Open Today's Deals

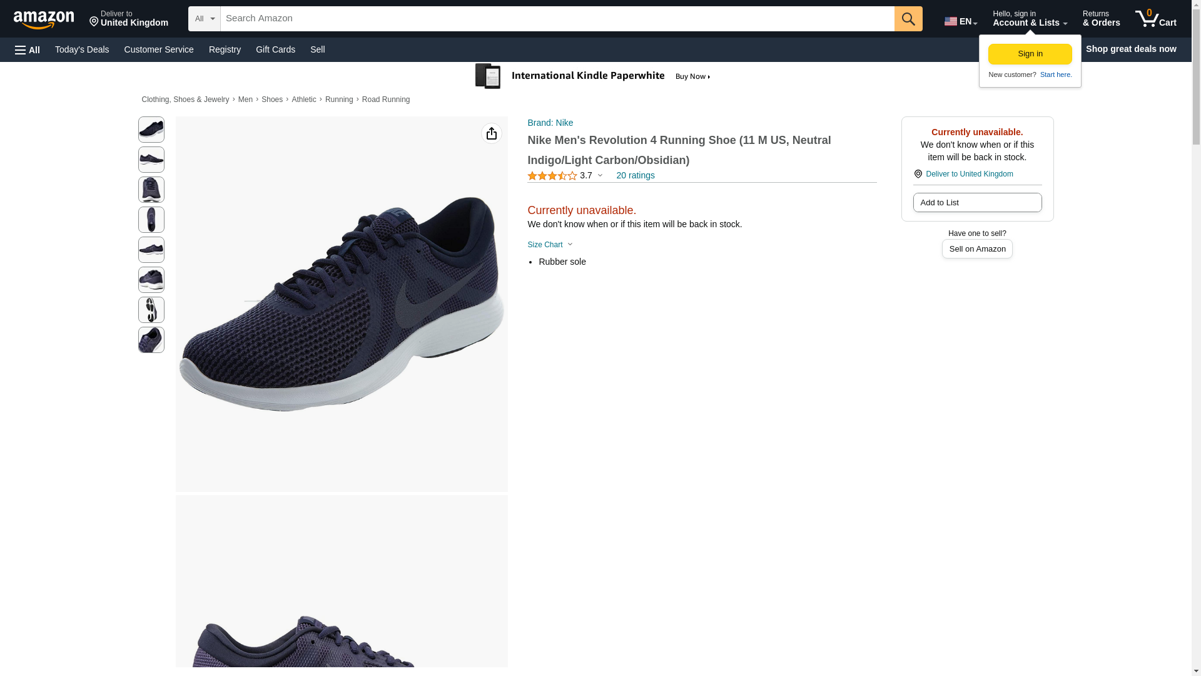(82, 49)
